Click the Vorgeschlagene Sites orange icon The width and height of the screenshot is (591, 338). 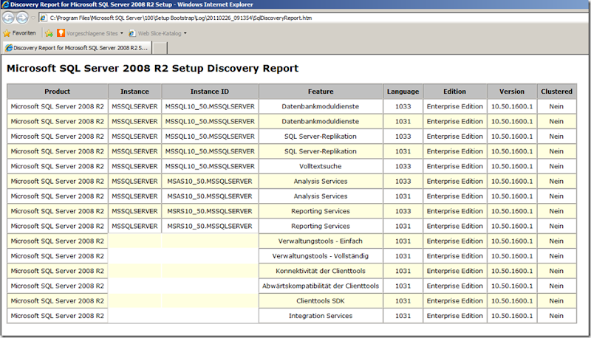click(x=61, y=33)
